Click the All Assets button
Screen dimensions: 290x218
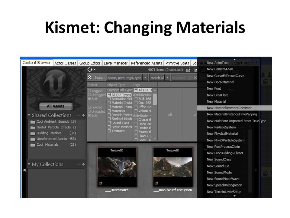click(x=56, y=106)
